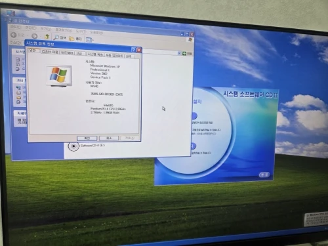328x246 pixels.
Task: Click the "Pentium(R) 4 CPU" text line
Action: (108, 109)
